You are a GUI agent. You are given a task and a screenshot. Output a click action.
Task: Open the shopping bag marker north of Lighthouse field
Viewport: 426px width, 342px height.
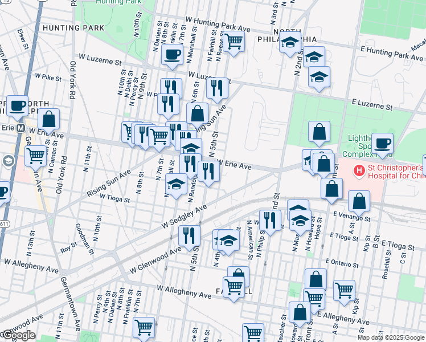[x=319, y=133]
